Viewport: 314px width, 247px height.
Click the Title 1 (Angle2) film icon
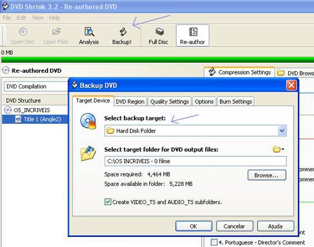18,119
